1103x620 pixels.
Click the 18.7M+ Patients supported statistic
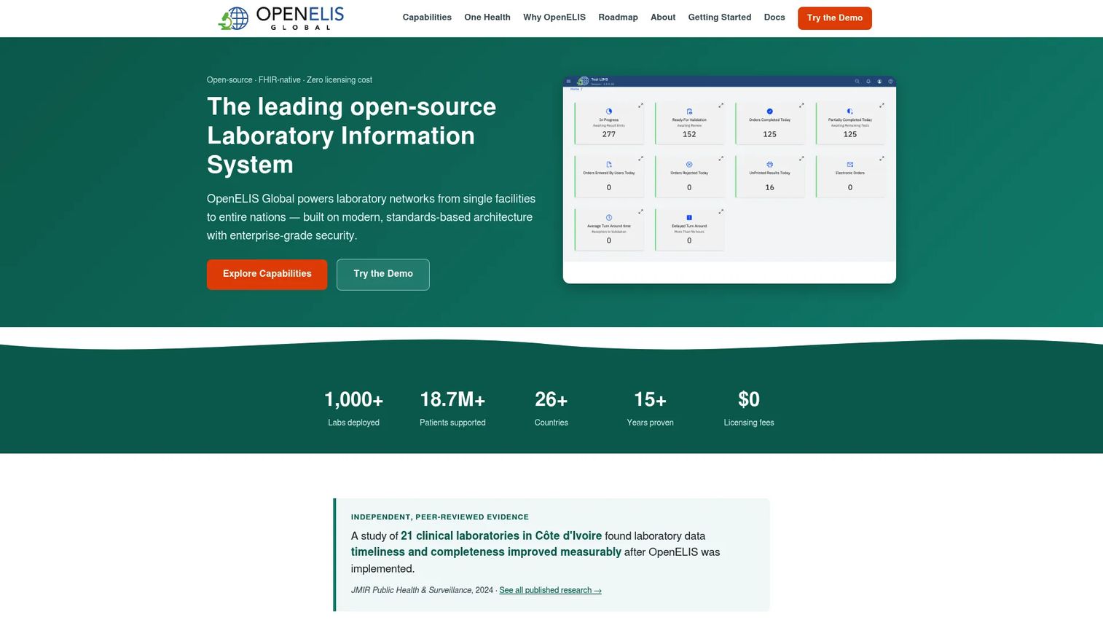point(452,408)
